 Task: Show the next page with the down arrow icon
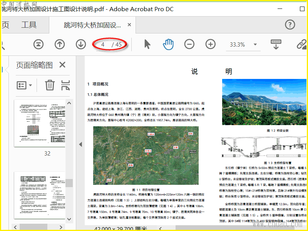tap(81, 44)
